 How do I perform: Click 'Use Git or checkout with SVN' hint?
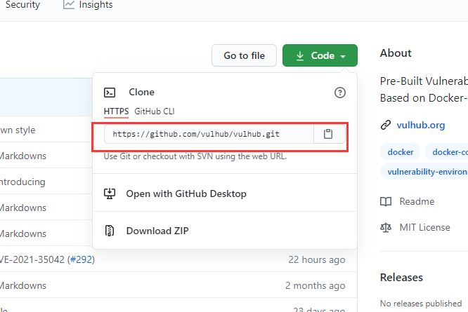point(195,156)
